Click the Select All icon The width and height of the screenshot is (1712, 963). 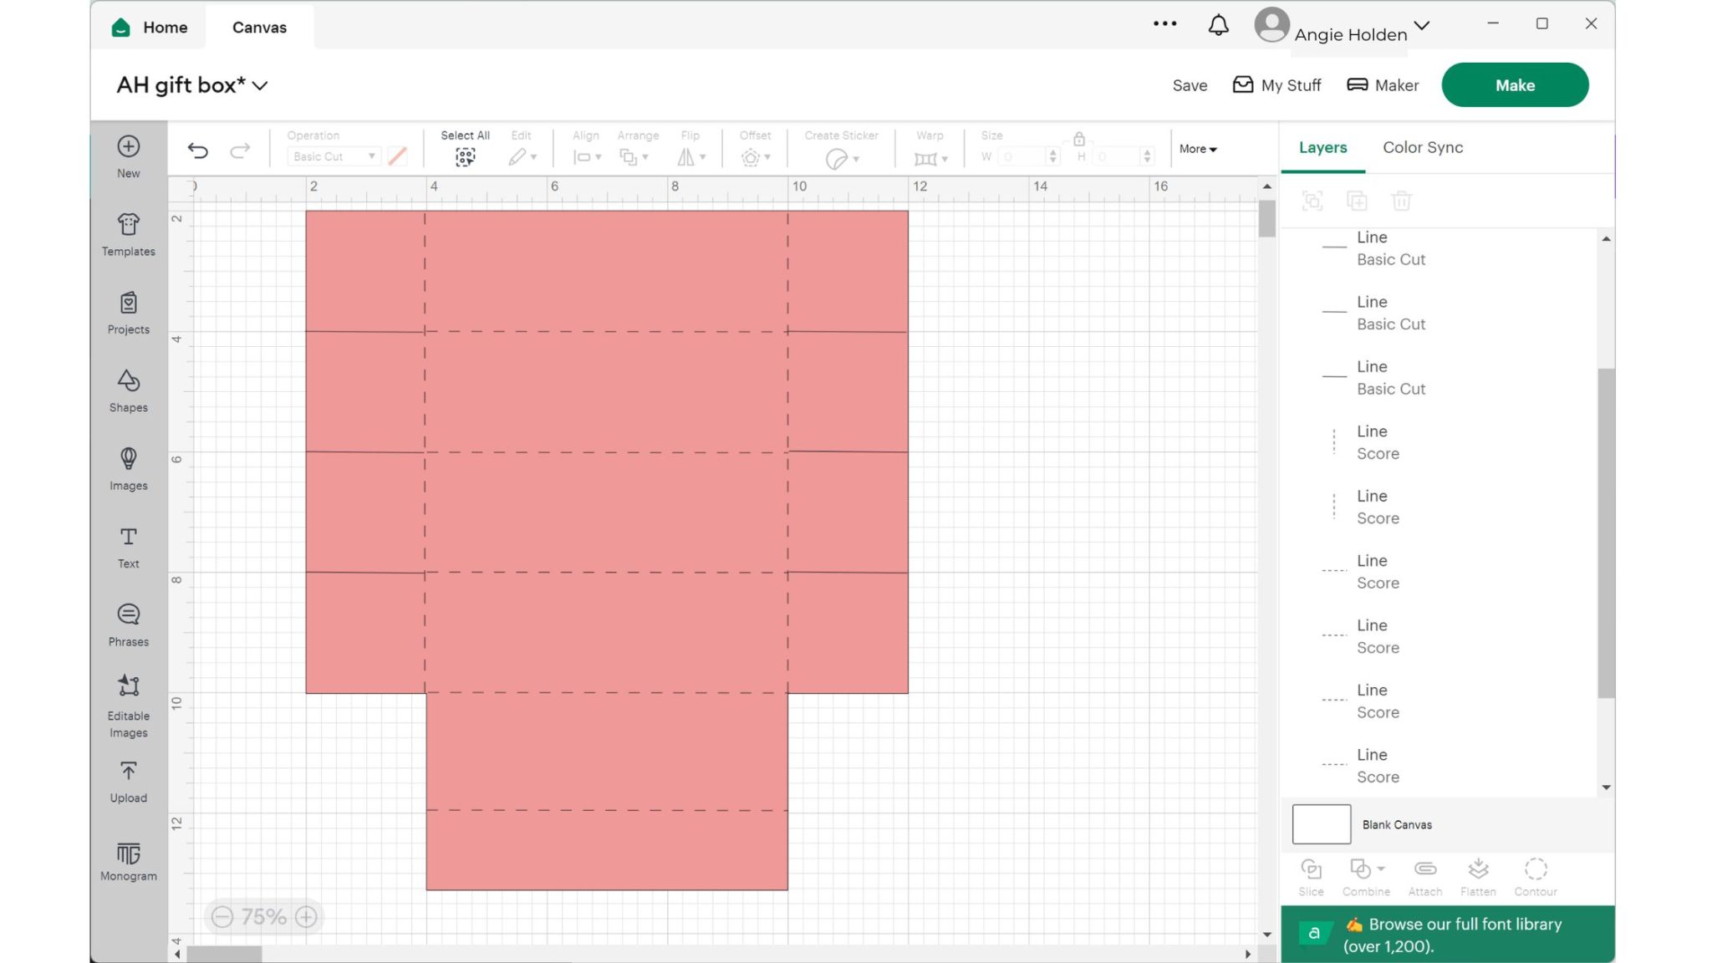[465, 155]
